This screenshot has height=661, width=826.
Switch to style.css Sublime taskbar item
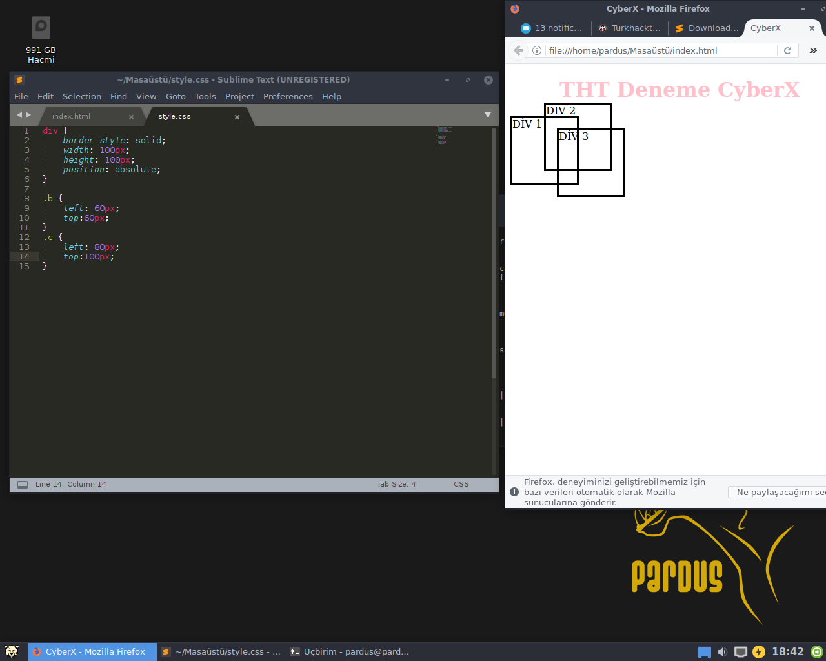[x=221, y=651]
